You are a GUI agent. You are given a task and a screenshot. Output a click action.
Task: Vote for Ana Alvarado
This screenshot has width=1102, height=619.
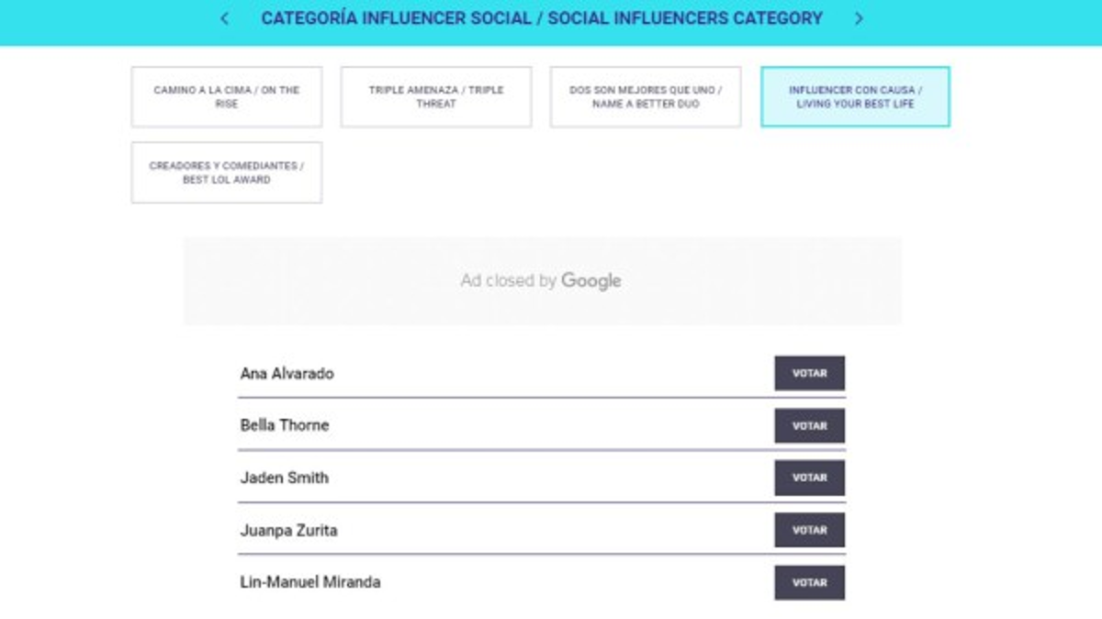809,374
